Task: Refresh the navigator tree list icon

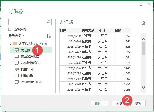Action: (49, 36)
